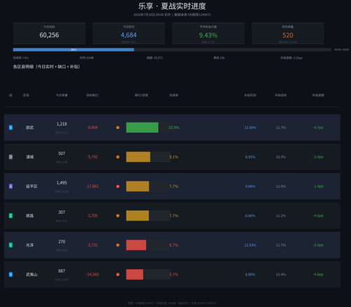Click the 8.1% completion rate
Image resolution: width=351 pixels, height=307 pixels.
[x=174, y=157]
